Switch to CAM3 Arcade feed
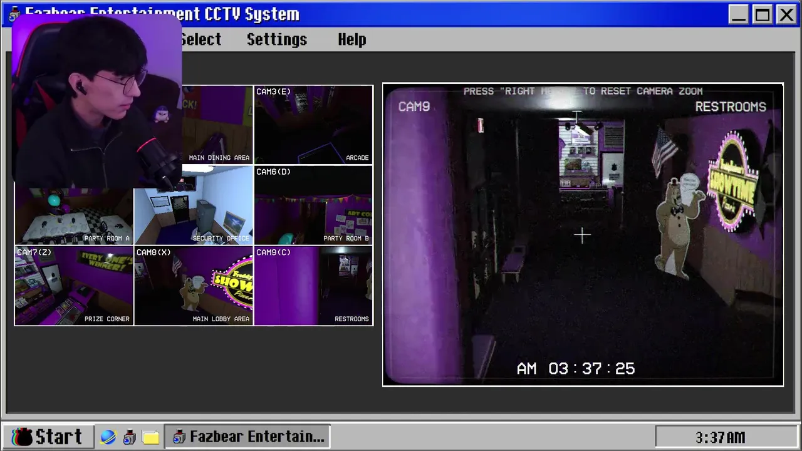The image size is (802, 451). point(313,125)
